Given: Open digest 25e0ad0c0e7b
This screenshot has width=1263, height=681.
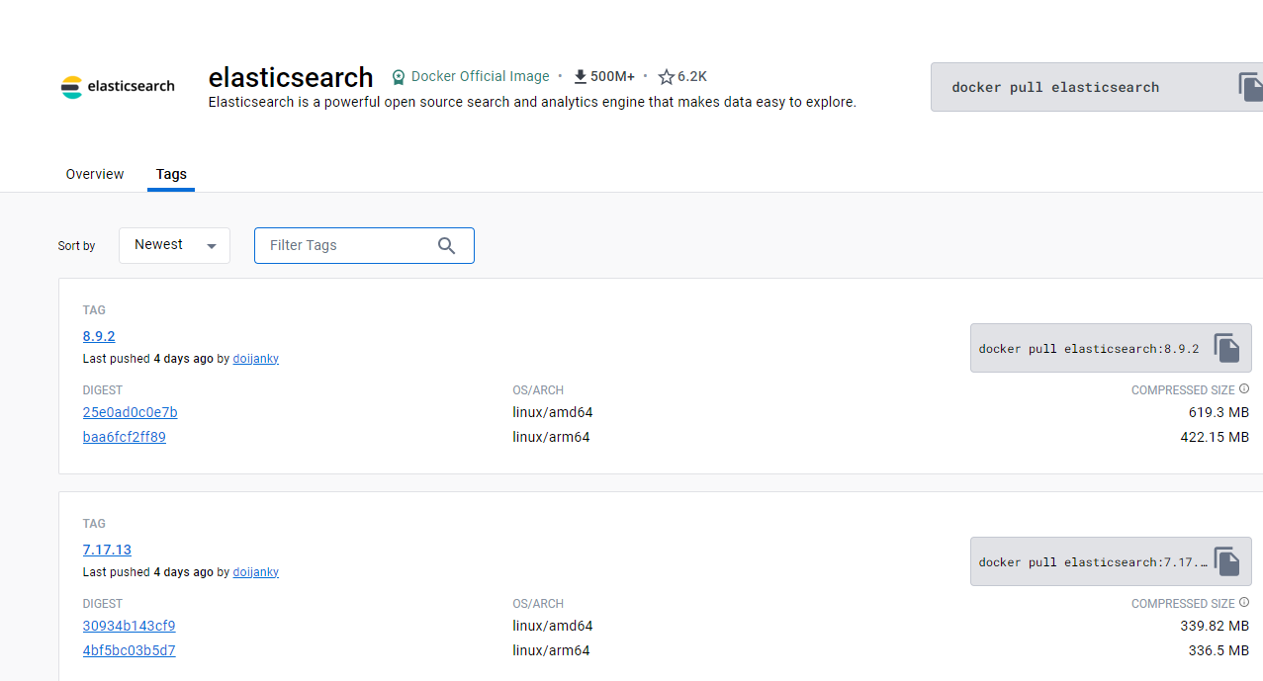Looking at the screenshot, I should point(131,412).
